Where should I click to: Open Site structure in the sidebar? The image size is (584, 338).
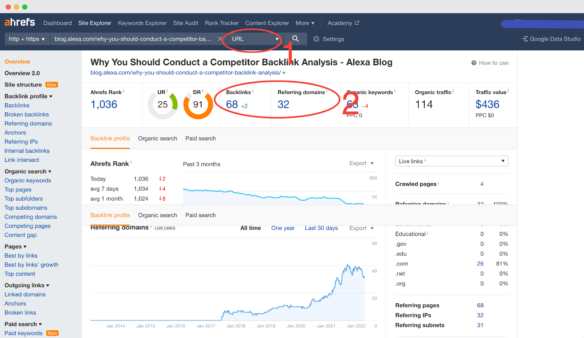[x=23, y=85]
